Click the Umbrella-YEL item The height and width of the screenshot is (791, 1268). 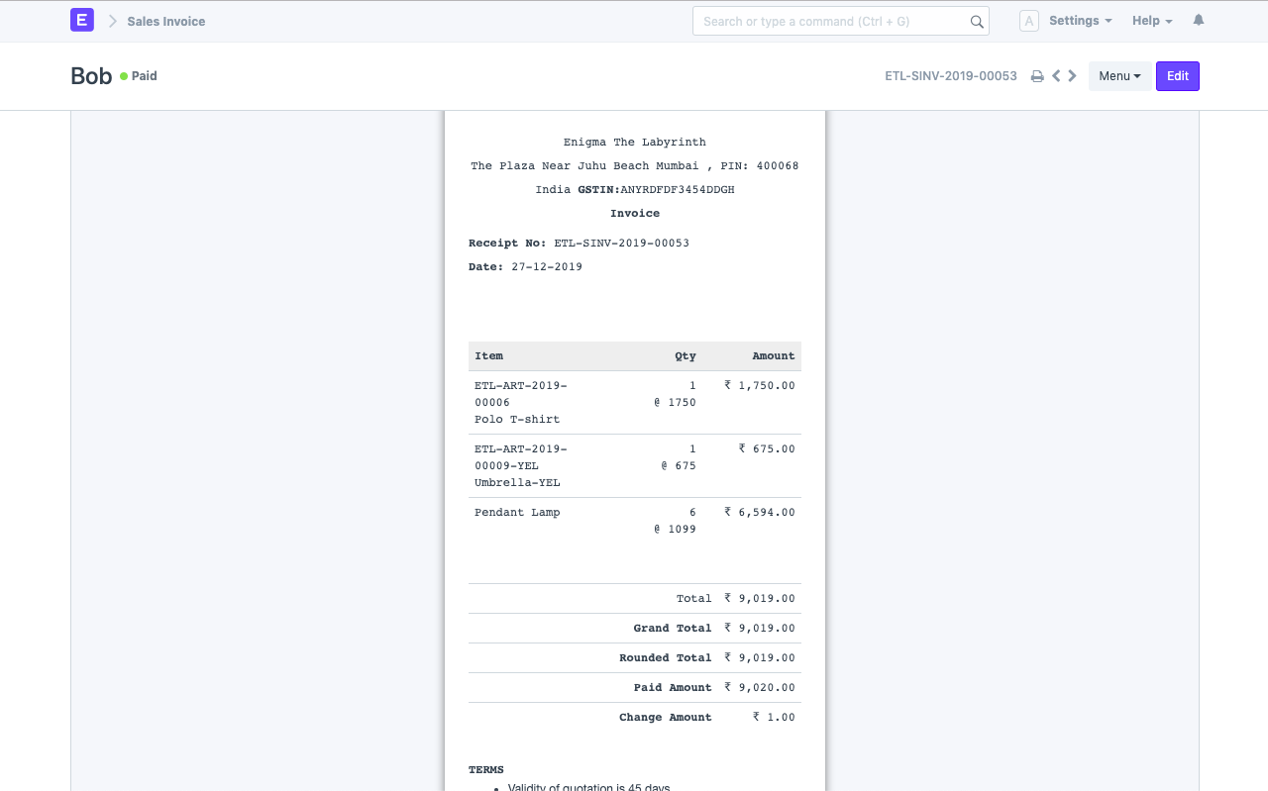[517, 483]
